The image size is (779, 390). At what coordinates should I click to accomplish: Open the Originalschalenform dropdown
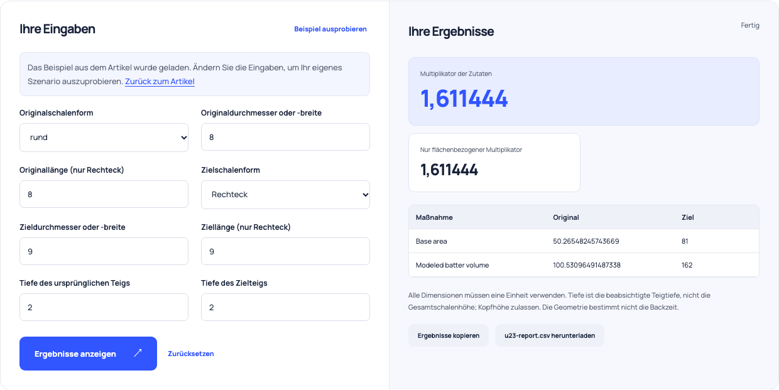(104, 137)
